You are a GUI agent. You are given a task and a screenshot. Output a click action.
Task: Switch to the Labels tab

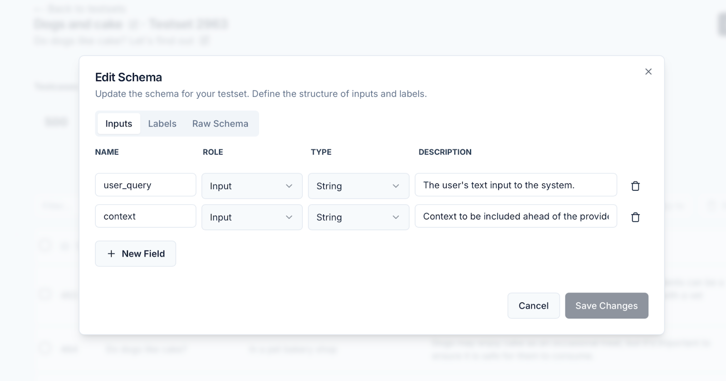162,124
